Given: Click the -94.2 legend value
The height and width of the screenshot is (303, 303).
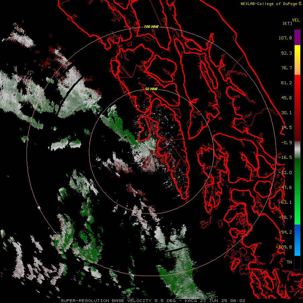Looking at the screenshot, I should [285, 232].
